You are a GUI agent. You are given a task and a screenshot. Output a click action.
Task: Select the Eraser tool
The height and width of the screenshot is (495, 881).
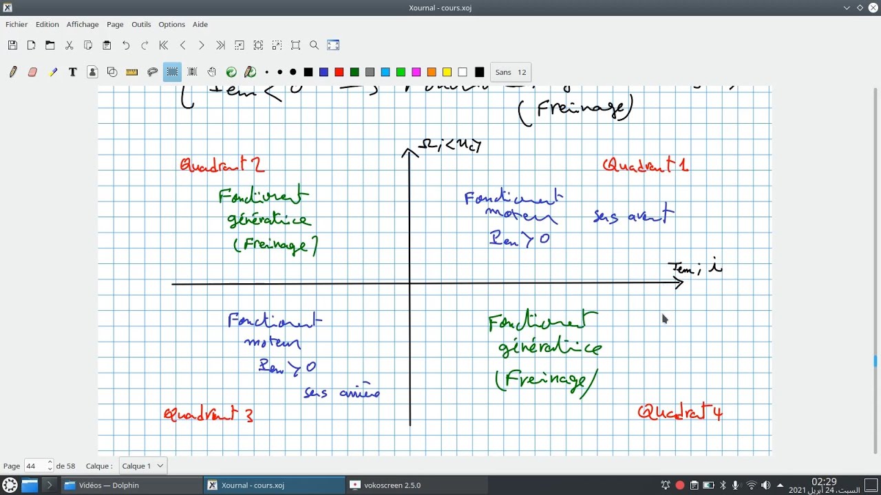coord(32,72)
